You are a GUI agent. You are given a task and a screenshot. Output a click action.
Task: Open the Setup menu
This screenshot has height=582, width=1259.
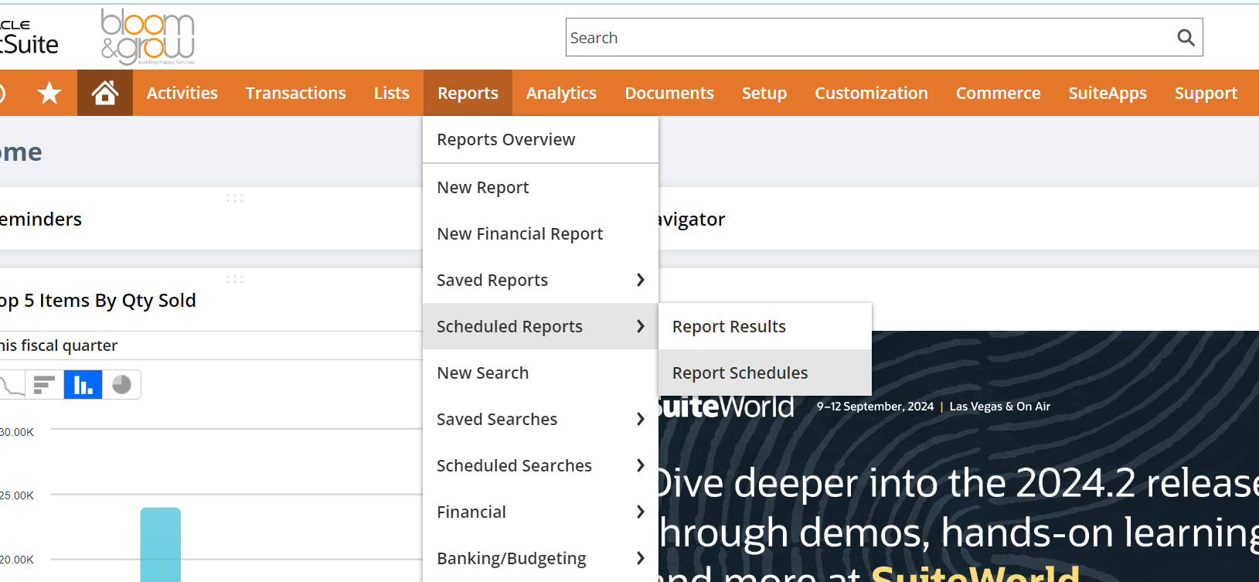pyautogui.click(x=764, y=93)
